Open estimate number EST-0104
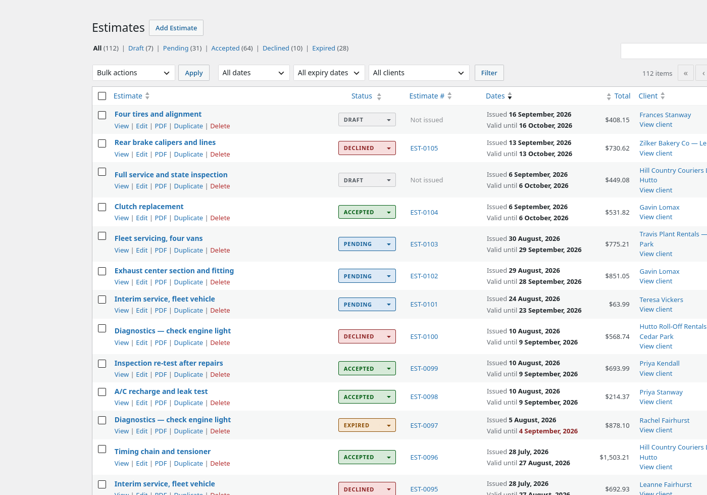 [424, 213]
